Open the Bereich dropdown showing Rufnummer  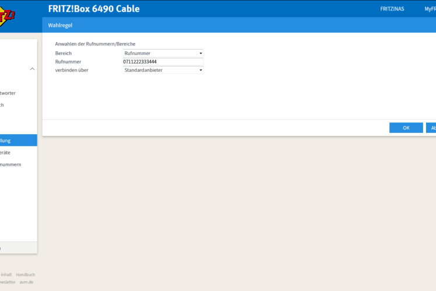pyautogui.click(x=163, y=53)
